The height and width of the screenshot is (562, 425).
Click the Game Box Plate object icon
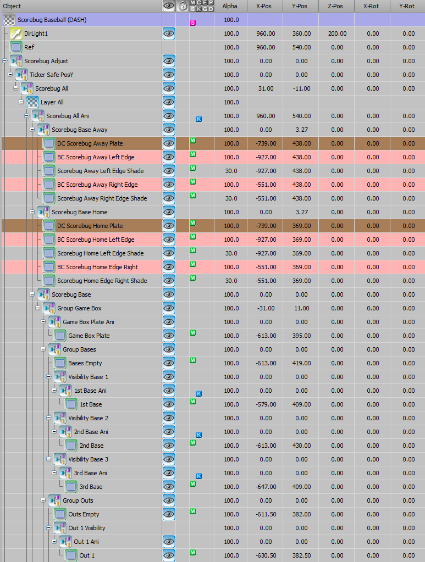[60, 336]
